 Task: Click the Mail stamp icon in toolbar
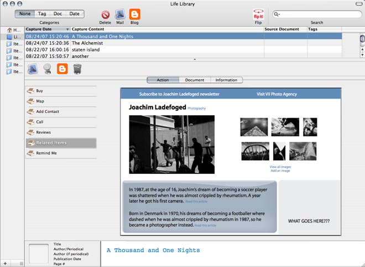click(x=120, y=14)
